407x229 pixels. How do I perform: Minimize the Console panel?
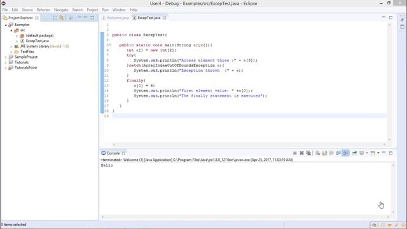pos(384,153)
